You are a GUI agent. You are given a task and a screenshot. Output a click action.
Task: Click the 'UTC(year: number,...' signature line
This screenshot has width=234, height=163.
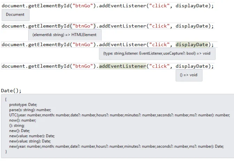pos(119,115)
